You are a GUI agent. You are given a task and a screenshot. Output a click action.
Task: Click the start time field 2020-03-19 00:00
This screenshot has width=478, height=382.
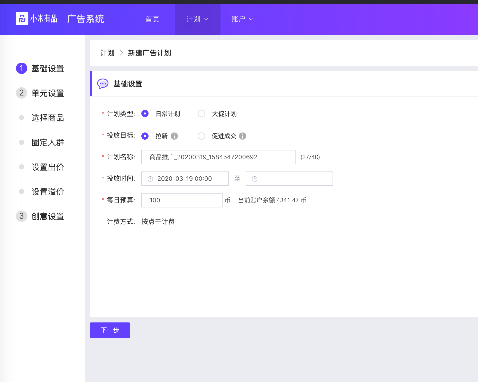point(185,179)
